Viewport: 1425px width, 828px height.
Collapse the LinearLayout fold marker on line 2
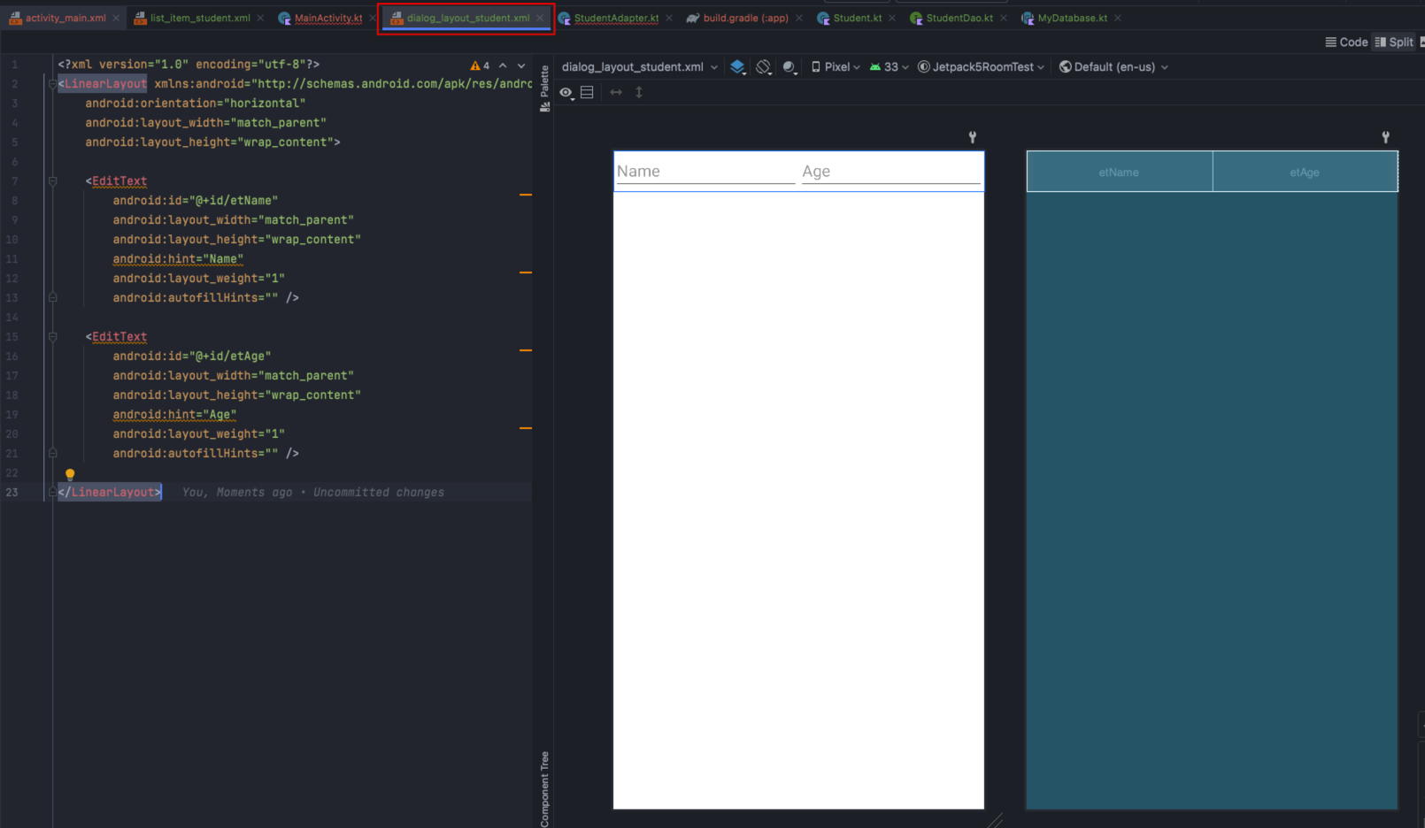point(52,84)
